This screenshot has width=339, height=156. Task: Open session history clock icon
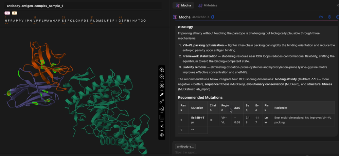click(x=329, y=17)
